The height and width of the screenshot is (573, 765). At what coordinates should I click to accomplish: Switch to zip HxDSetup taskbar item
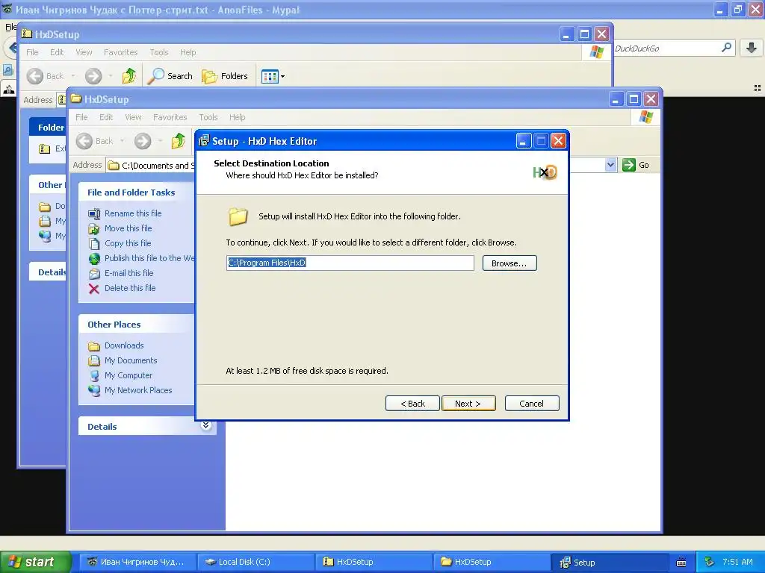click(x=374, y=562)
